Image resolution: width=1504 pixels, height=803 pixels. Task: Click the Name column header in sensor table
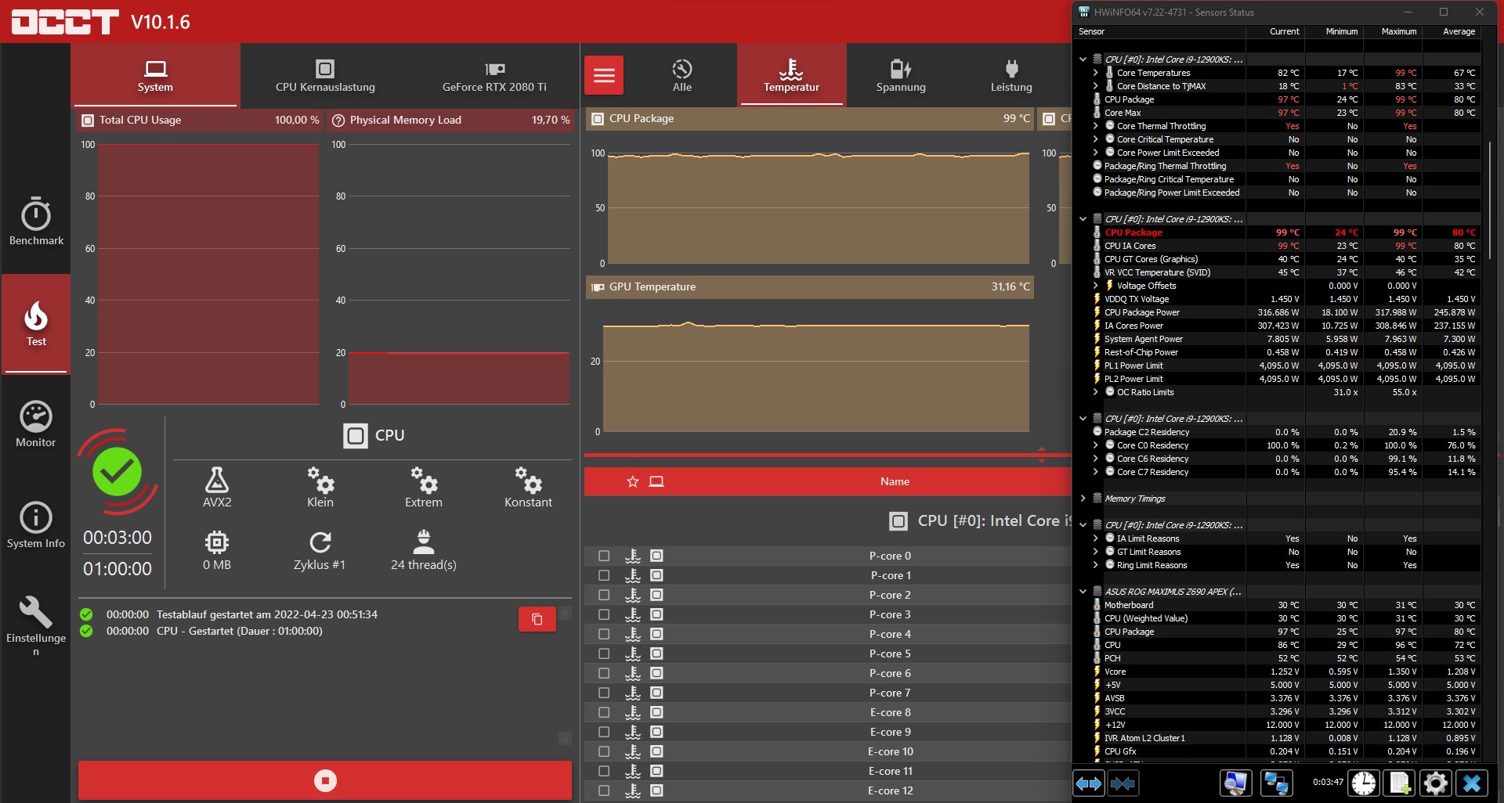tap(895, 481)
